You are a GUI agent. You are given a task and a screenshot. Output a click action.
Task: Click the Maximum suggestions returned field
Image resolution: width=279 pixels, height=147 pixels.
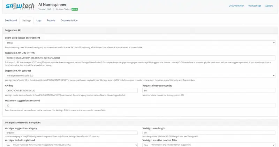click(140, 106)
